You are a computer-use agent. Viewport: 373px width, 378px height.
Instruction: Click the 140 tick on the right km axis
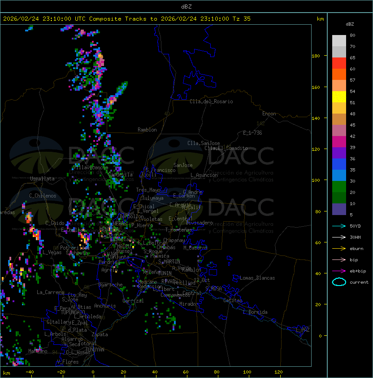(316, 118)
